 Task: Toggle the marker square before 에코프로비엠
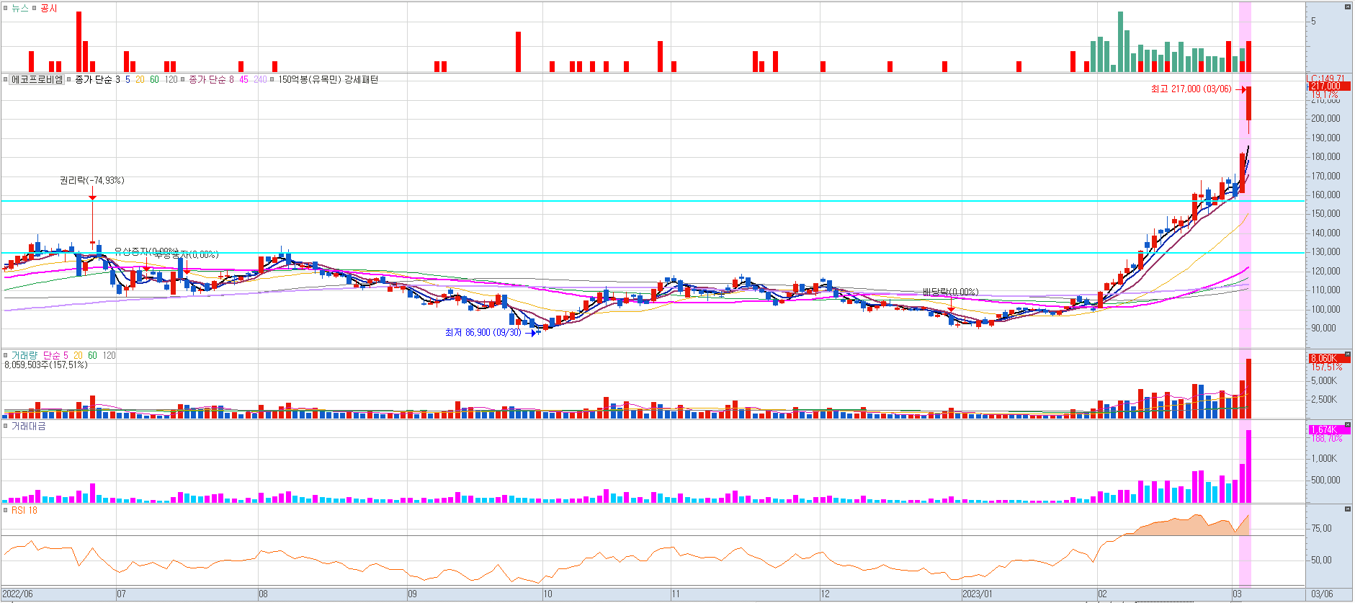click(x=6, y=79)
